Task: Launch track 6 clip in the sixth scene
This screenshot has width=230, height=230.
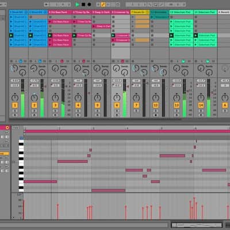Action: point(113,40)
